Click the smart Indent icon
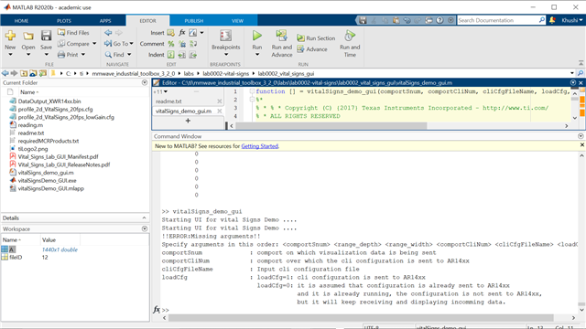 coord(171,55)
